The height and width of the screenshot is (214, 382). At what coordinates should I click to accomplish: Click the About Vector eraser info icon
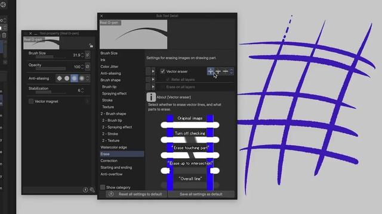point(151,97)
